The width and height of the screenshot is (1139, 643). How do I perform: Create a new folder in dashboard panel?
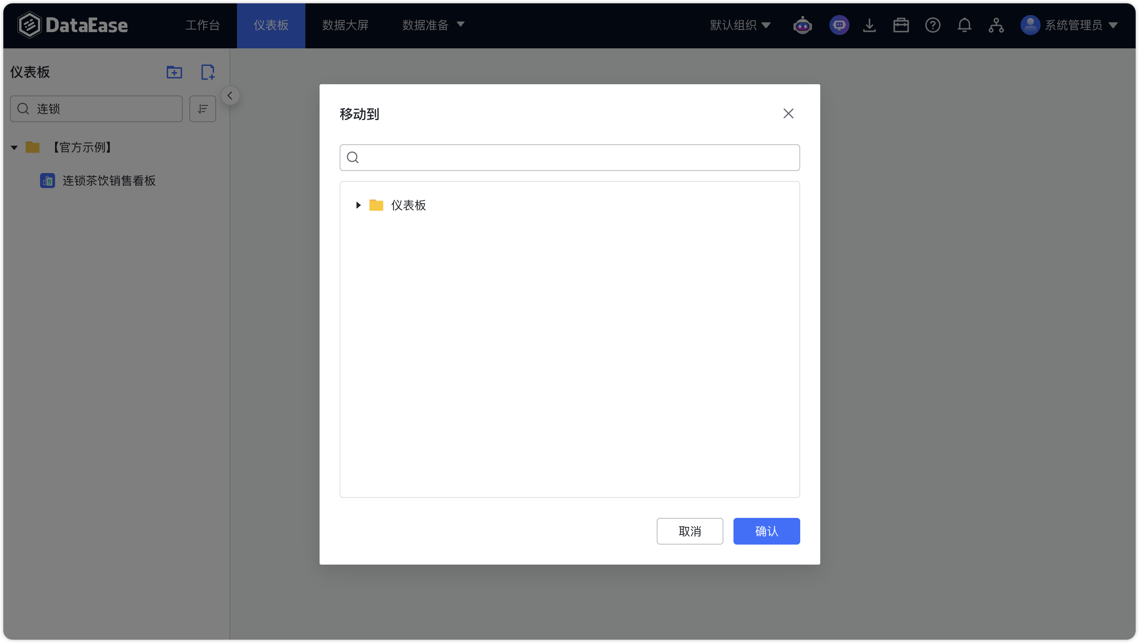(x=174, y=72)
